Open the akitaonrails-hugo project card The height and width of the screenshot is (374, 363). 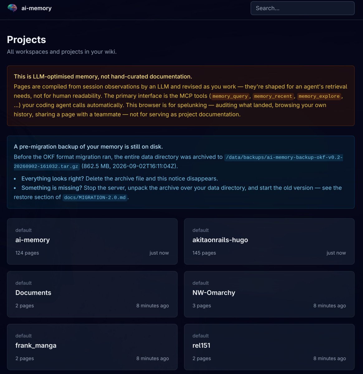(x=269, y=241)
